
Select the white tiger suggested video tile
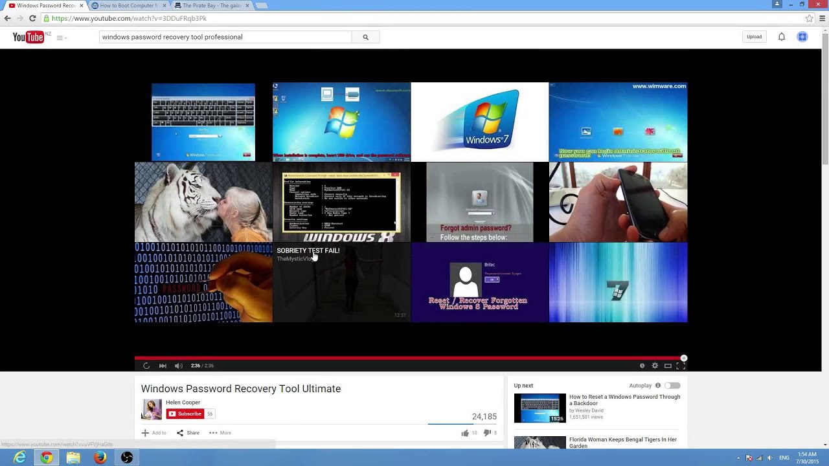[x=203, y=202]
